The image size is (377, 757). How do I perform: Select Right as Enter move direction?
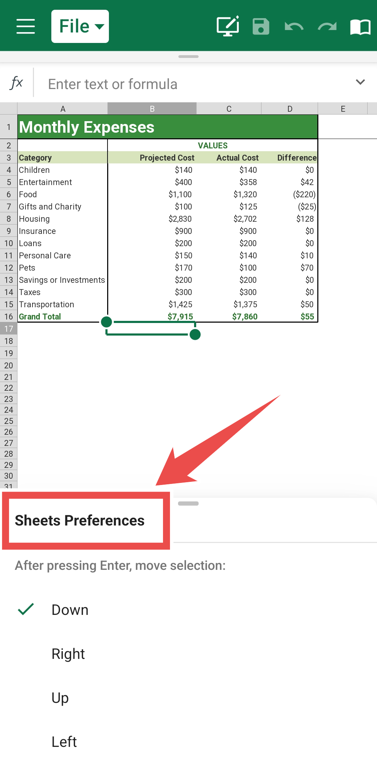(68, 654)
